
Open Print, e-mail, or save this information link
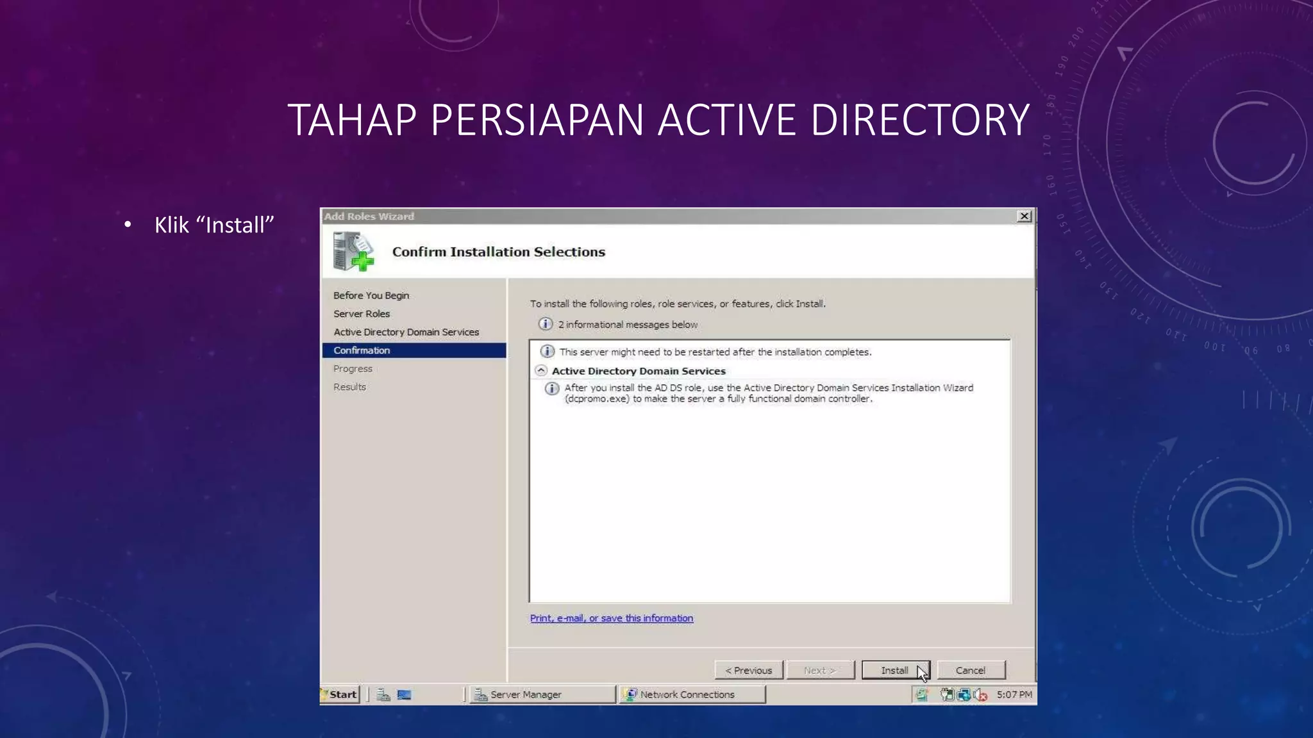click(x=611, y=618)
